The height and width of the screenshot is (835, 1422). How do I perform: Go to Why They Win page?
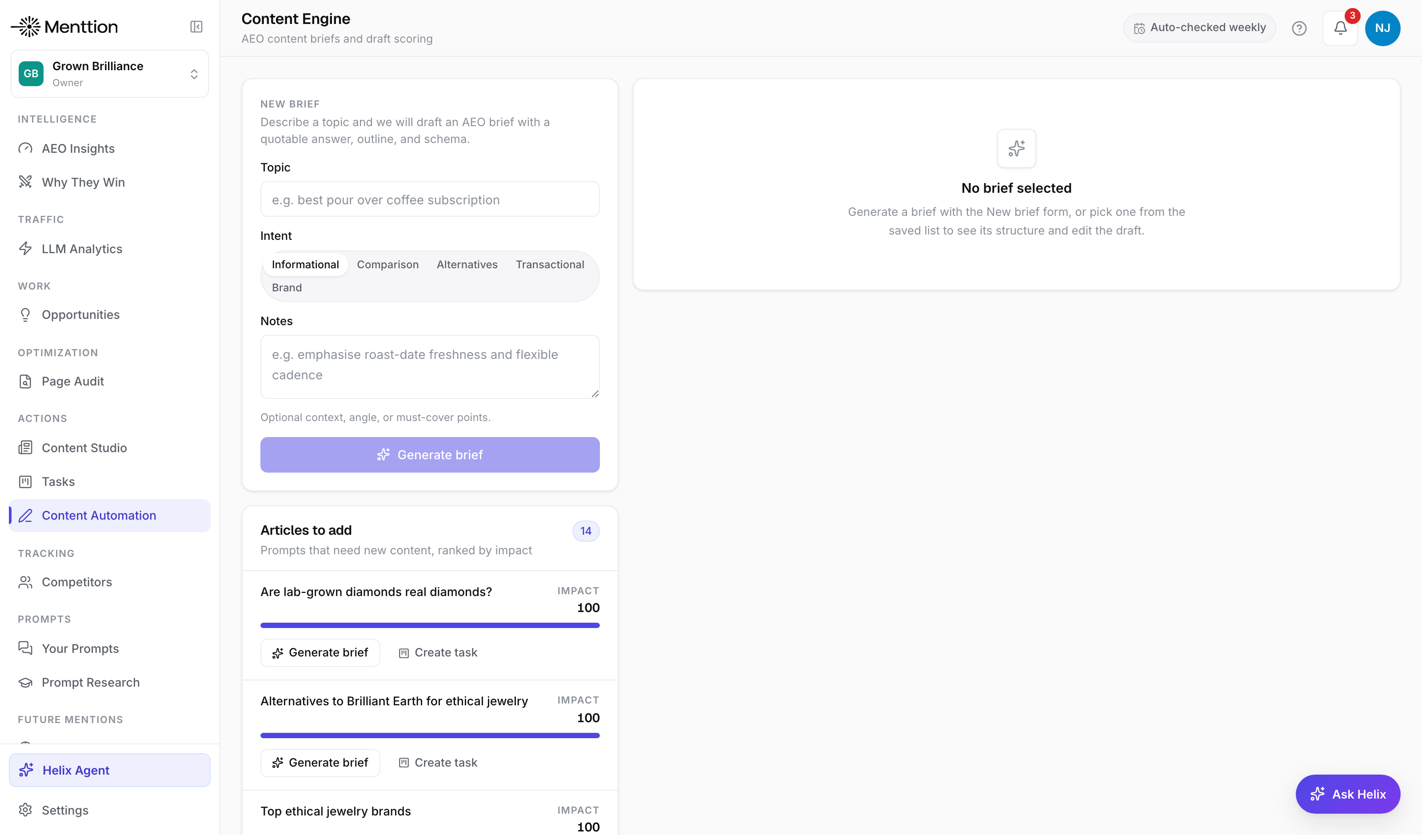pos(109,182)
